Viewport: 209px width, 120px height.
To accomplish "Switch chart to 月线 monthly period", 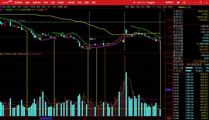I will click(x=19, y=7).
